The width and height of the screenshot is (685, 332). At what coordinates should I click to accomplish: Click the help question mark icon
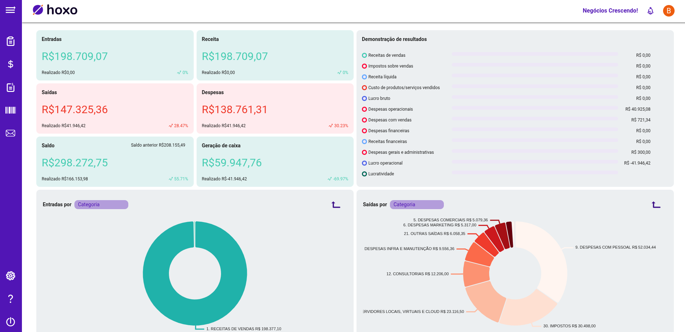coord(10,298)
